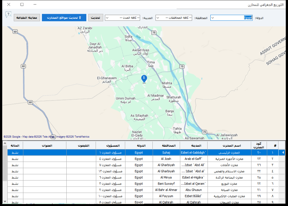Click the Arab el-Saff city cell
288x206 pixels.
click(194, 159)
